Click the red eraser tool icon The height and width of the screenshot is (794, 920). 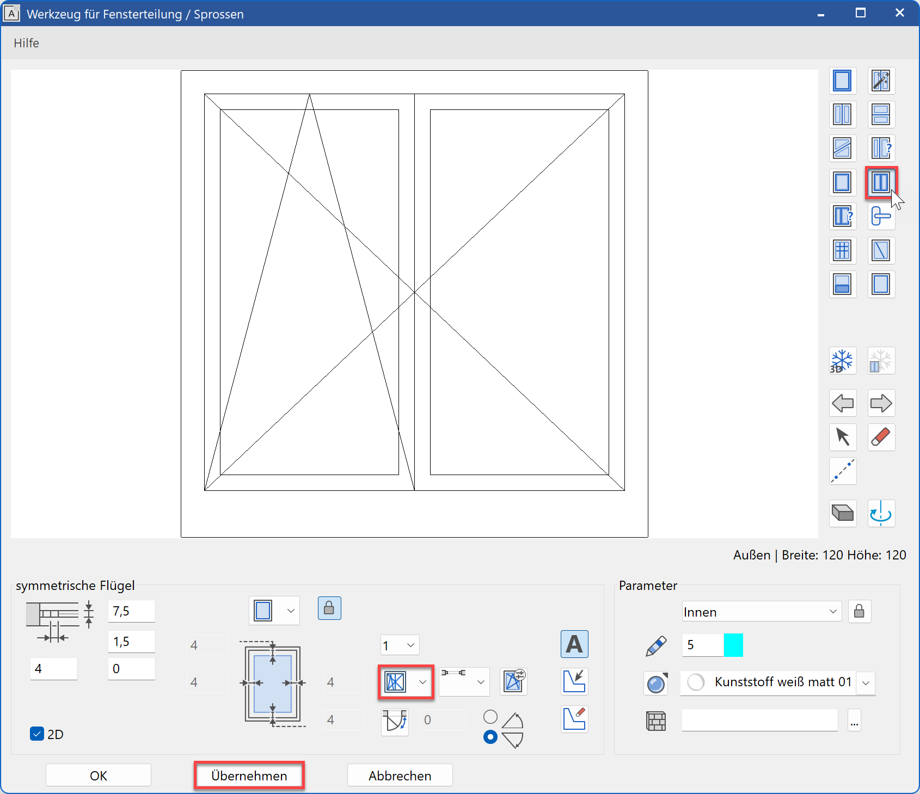[x=880, y=437]
